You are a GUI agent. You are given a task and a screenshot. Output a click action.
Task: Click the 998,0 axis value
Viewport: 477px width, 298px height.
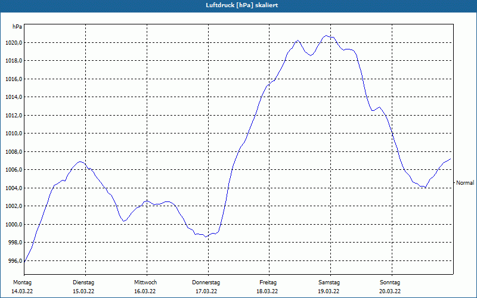click(x=15, y=243)
